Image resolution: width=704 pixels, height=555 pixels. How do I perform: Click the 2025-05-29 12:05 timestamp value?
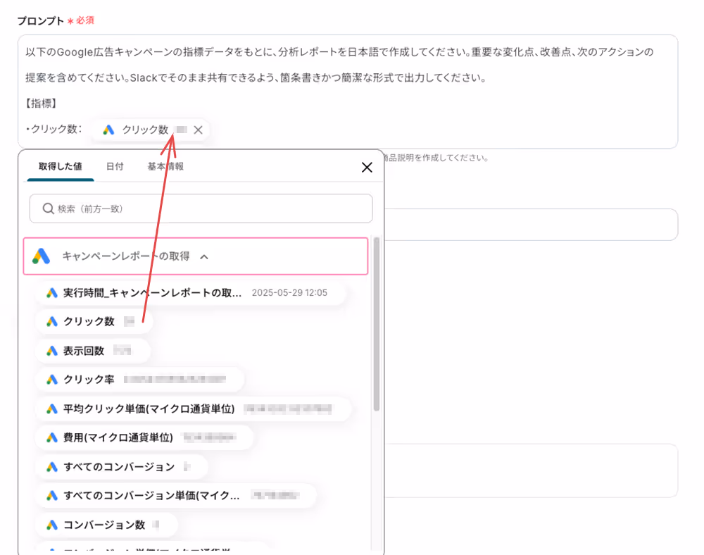(289, 293)
